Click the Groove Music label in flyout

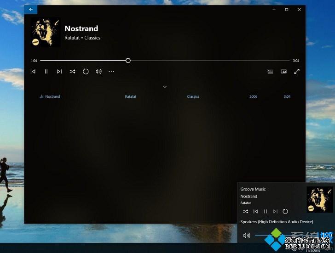pos(253,189)
